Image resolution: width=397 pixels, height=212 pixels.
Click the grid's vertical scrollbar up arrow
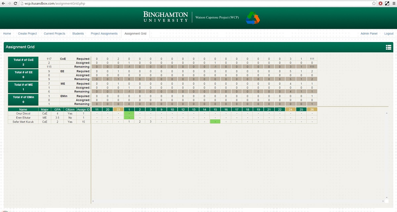click(386, 113)
